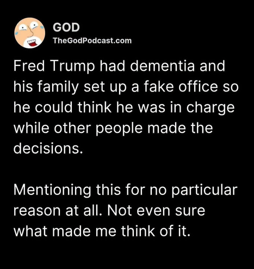This screenshot has width=254, height=269.
Task: Click the word "particular" in the second paragraph
Action: coord(204,190)
